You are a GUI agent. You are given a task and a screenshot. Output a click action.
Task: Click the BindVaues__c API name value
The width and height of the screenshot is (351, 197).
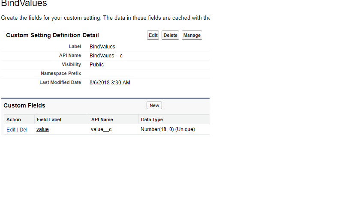click(106, 56)
